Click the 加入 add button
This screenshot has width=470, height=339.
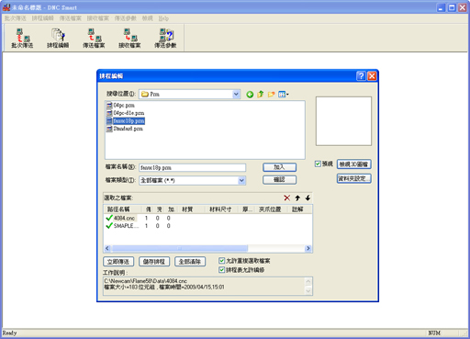tap(279, 167)
